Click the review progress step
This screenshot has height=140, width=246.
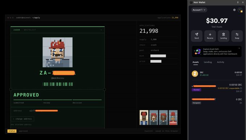[x=46, y=103]
